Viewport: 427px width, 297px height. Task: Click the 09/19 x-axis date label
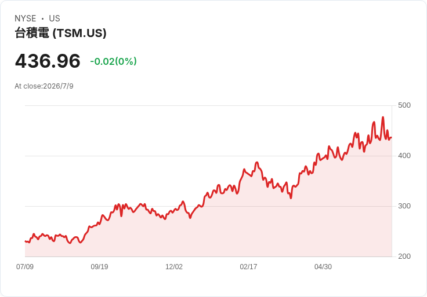click(x=99, y=267)
